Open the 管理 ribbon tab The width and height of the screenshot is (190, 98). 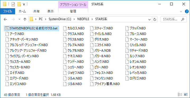click(x=73, y=11)
